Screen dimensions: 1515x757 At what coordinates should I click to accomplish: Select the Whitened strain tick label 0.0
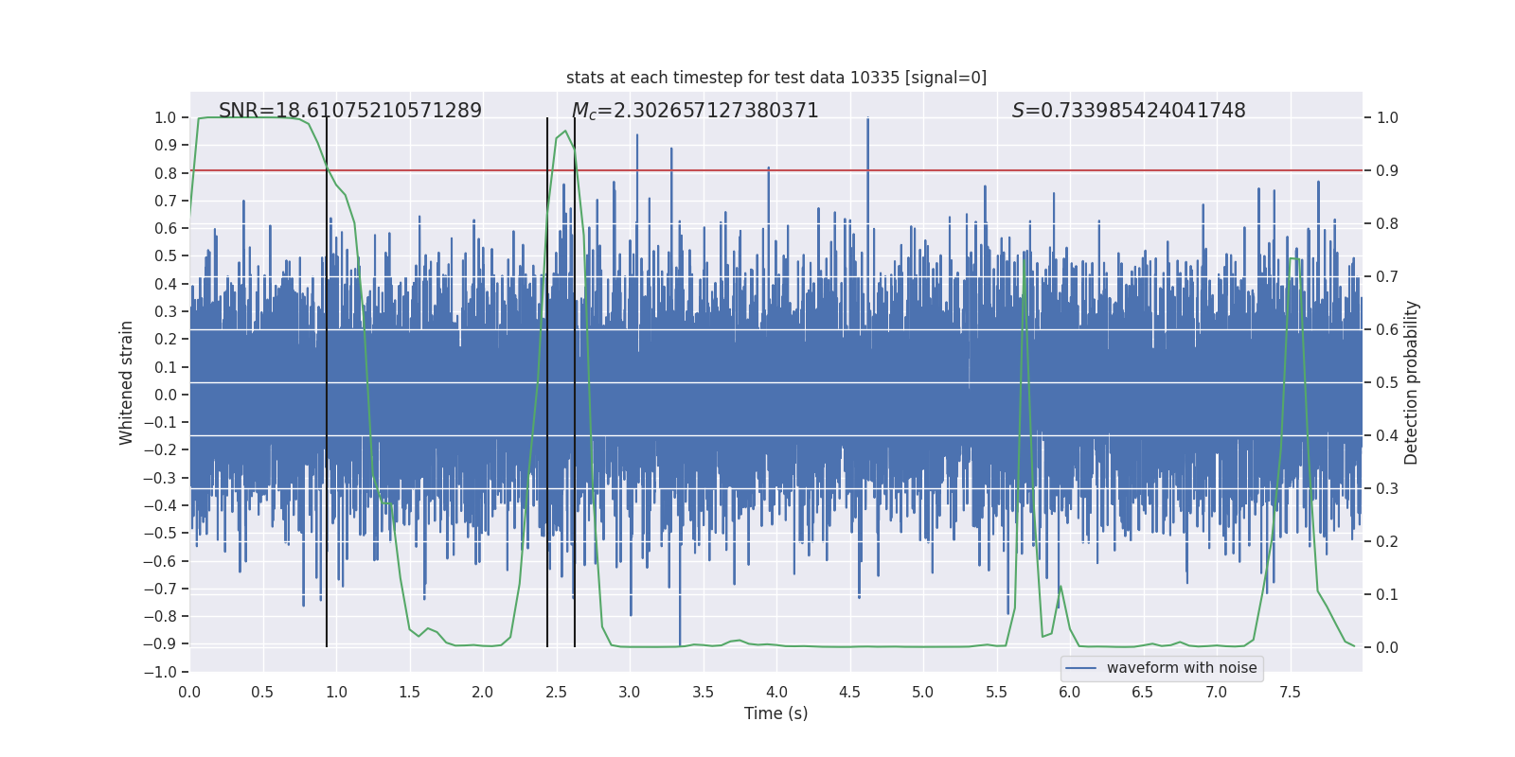tap(166, 395)
